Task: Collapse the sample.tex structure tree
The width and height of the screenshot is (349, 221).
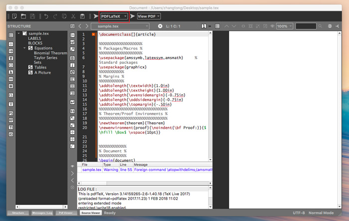Action: [19, 33]
